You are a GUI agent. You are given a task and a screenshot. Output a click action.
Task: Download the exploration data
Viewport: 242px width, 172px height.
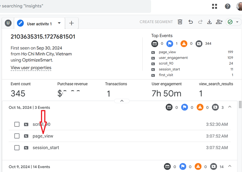(x=209, y=22)
